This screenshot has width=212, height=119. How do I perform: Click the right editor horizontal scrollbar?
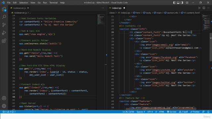point(161,109)
